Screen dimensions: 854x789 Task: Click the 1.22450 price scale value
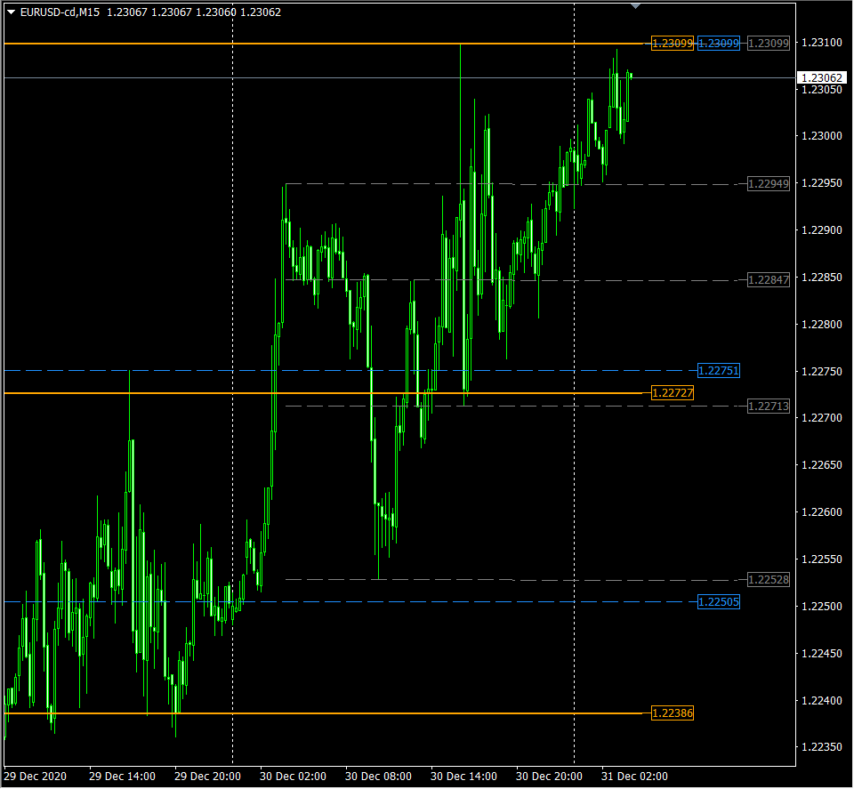pyautogui.click(x=822, y=654)
